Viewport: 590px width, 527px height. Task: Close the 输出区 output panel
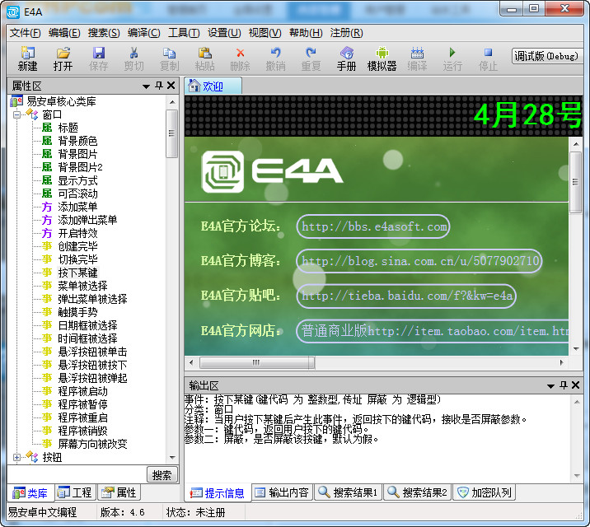[575, 385]
